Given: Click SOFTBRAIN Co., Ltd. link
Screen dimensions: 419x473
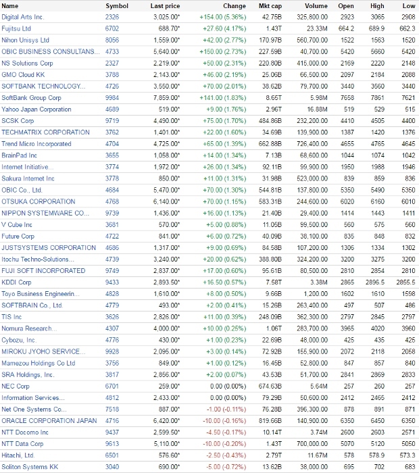Looking at the screenshot, I should 32,305.
